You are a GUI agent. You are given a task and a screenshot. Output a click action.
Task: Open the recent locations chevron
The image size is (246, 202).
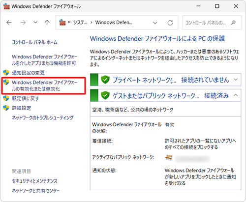[x=35, y=22]
